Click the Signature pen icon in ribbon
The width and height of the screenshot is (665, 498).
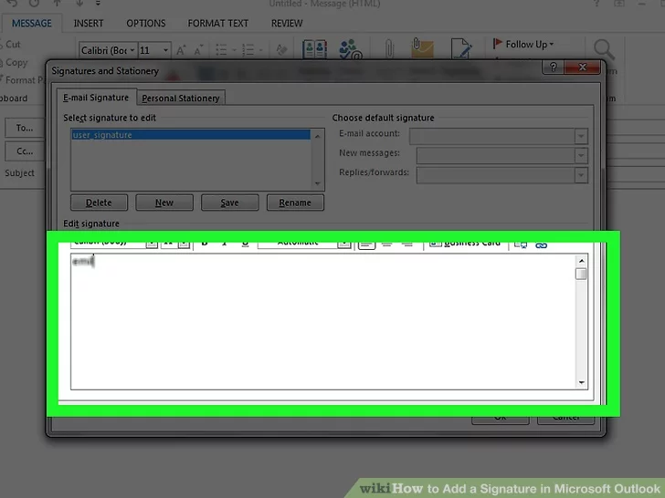[x=461, y=48]
